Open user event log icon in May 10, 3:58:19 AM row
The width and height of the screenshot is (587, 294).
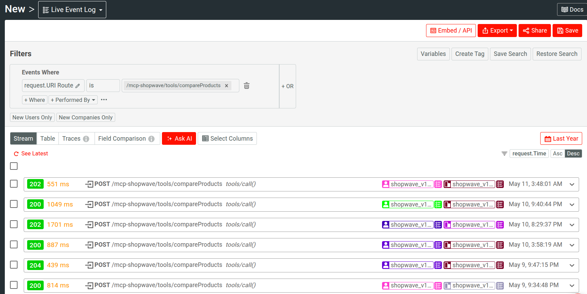(x=438, y=245)
